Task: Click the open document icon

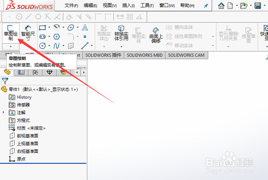Action: click(x=244, y=6)
